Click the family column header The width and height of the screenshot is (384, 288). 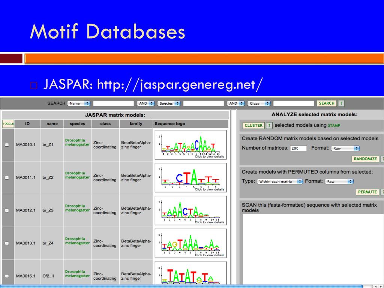136,124
